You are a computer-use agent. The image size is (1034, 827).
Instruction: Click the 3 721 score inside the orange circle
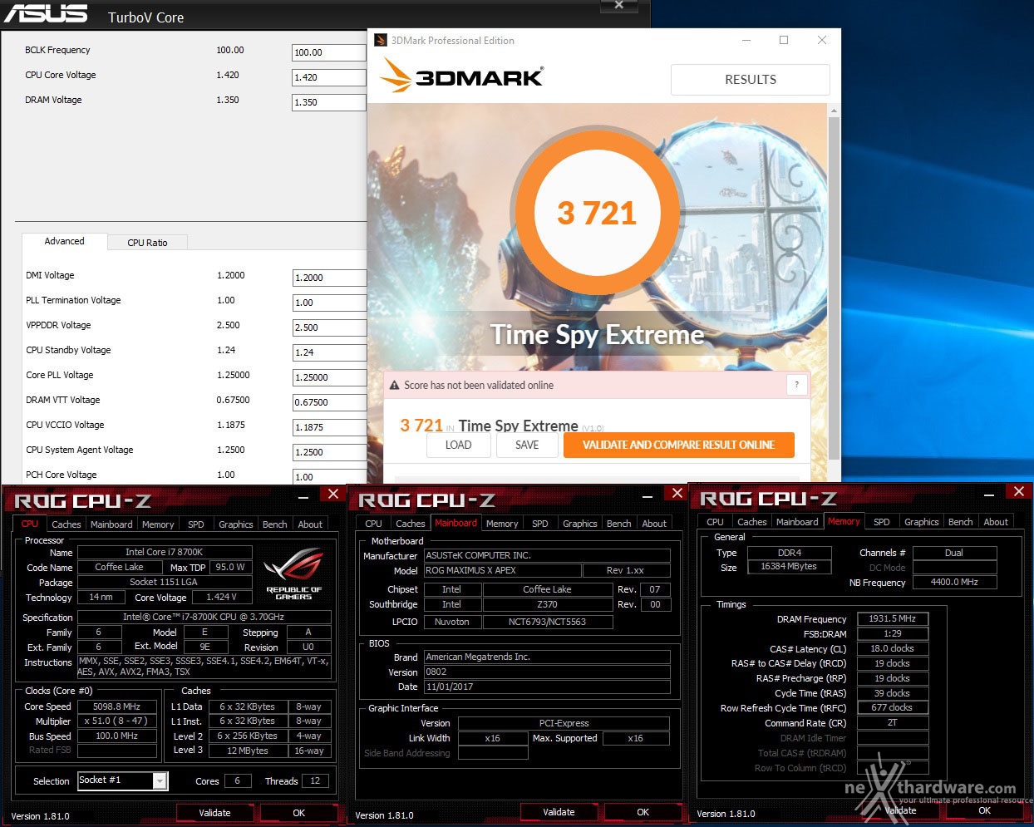pos(597,214)
